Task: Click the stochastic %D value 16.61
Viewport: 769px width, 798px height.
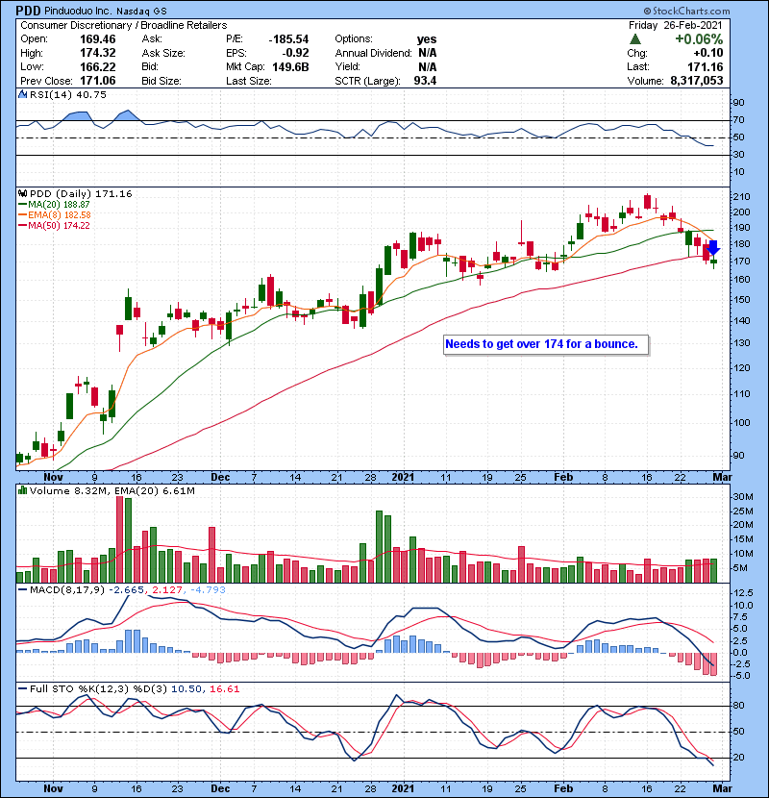Action: click(224, 689)
